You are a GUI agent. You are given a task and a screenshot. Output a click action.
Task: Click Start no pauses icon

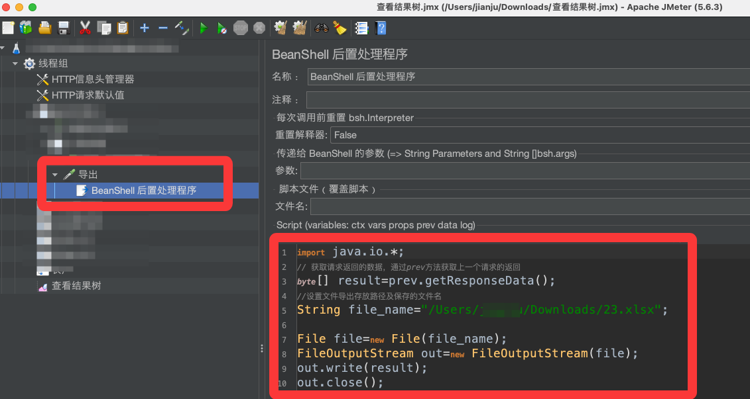pyautogui.click(x=222, y=28)
